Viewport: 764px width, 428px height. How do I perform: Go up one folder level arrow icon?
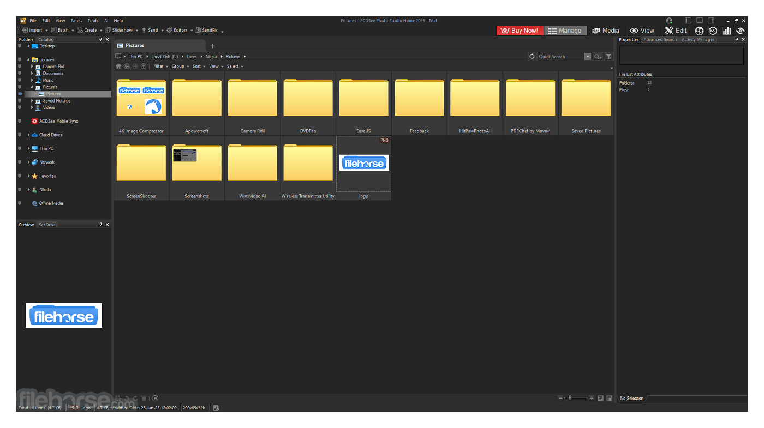[144, 67]
